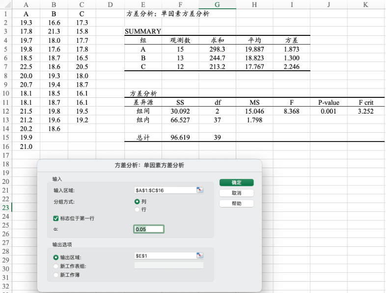Screen dimensions: 386x293
Task: Click the P-value cell showing 0.001
Action: 329,112
